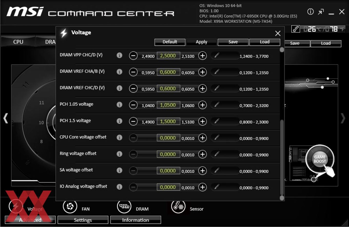
Task: Increase PCH 1.5 voltage with plus button
Action: (x=202, y=121)
